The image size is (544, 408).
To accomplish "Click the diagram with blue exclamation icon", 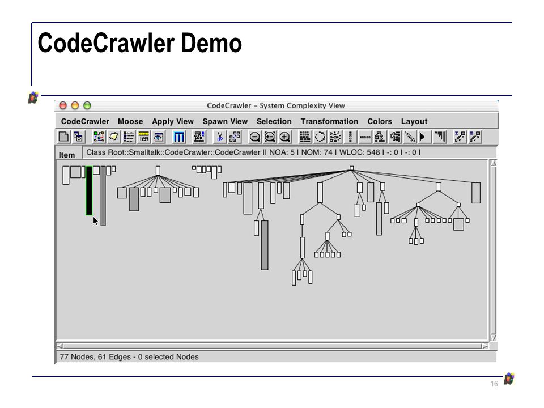I will click(x=199, y=137).
